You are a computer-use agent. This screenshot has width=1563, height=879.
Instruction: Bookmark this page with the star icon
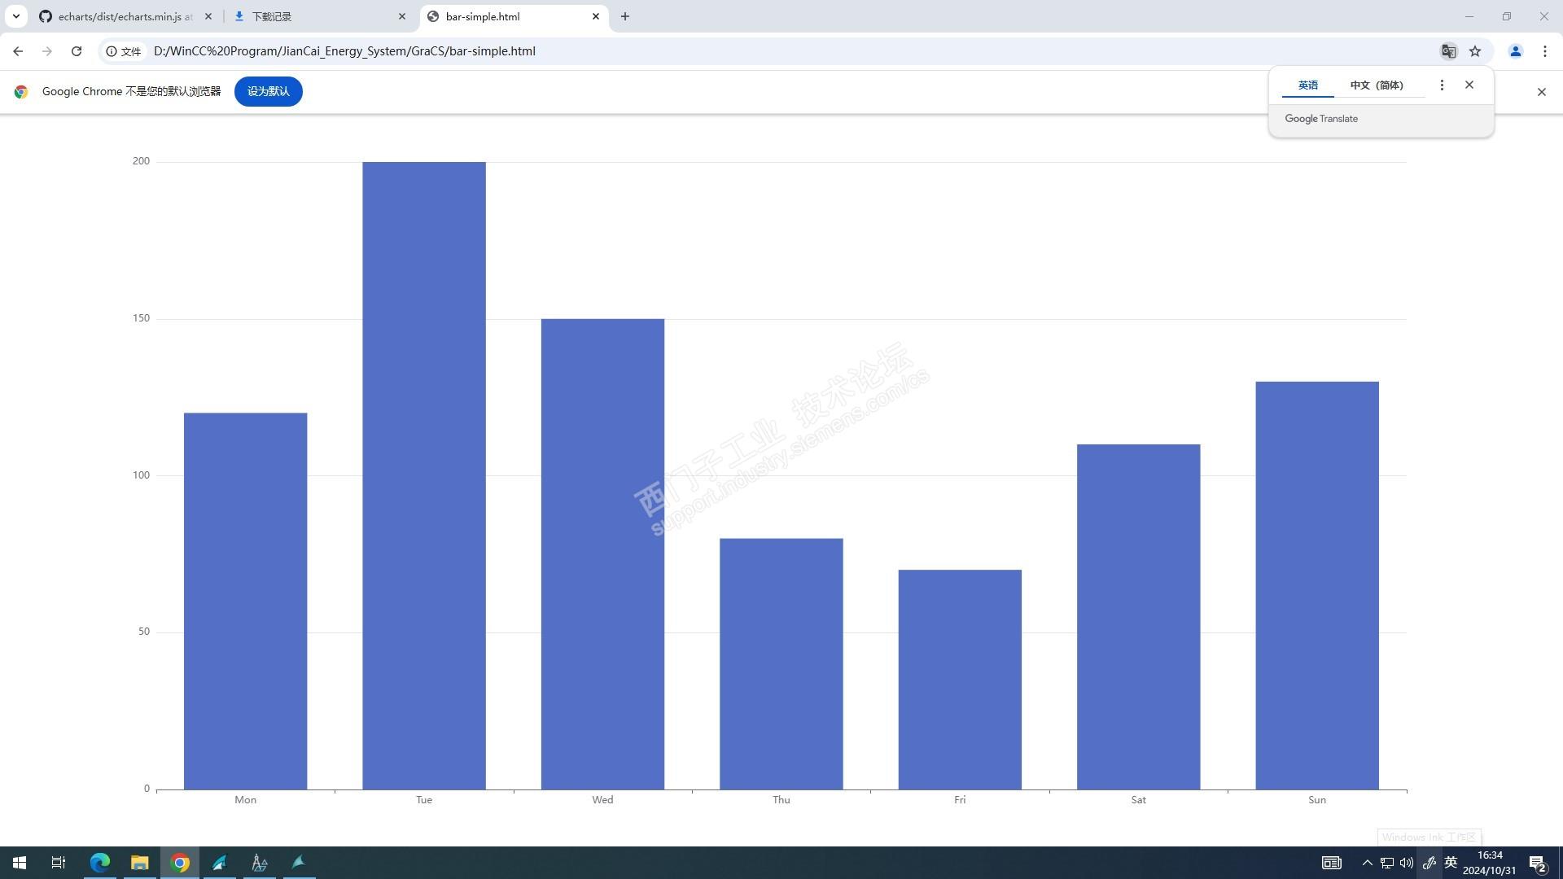tap(1475, 51)
